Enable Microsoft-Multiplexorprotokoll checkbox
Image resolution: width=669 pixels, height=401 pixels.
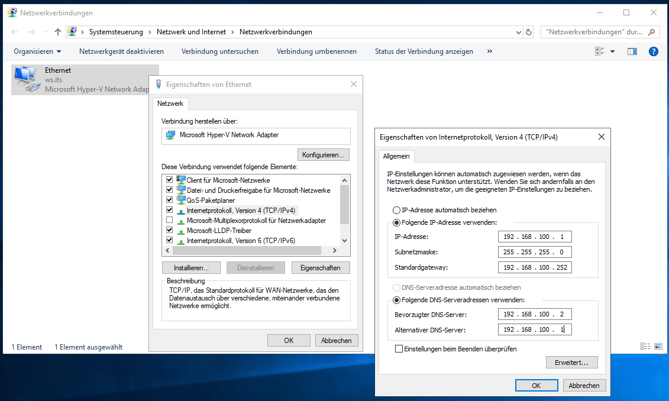tap(169, 220)
